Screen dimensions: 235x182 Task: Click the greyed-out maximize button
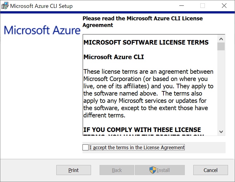click(x=202, y=5)
